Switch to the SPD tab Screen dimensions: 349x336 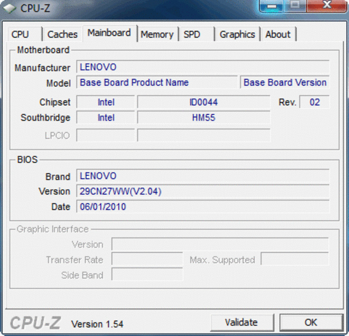[197, 34]
